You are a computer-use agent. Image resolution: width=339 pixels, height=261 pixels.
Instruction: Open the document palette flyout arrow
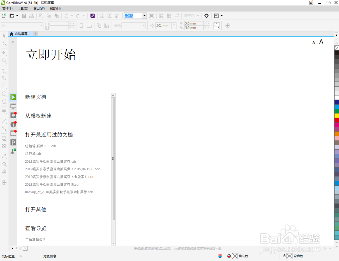pos(12,248)
